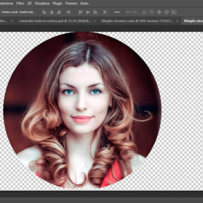Click Align right edges icon
Screen dimensions: 203x203
pos(59,12)
